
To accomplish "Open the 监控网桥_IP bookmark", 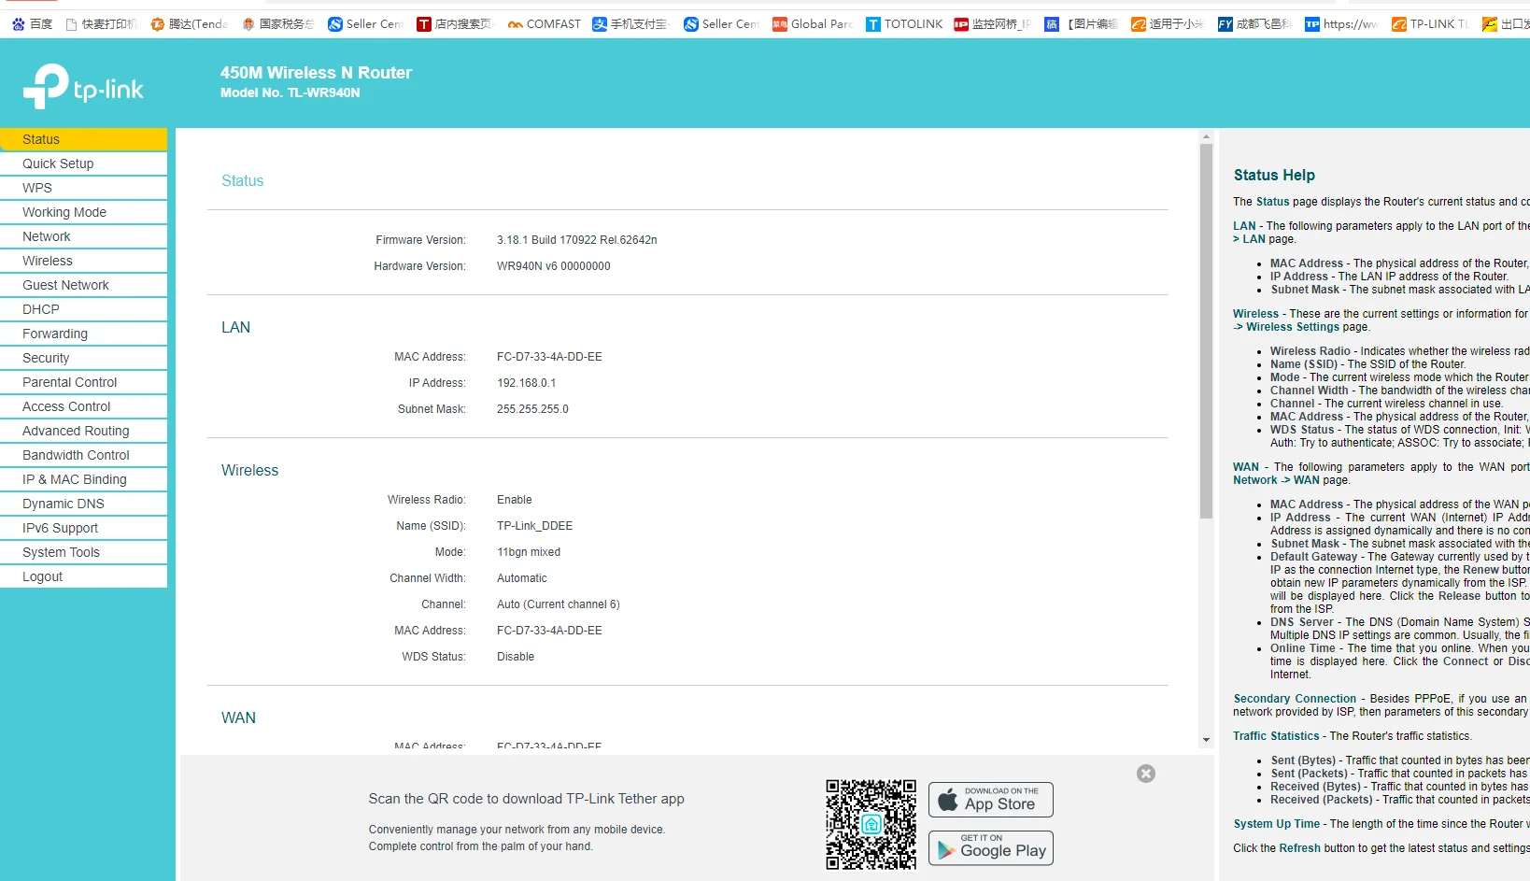I will click(x=993, y=24).
